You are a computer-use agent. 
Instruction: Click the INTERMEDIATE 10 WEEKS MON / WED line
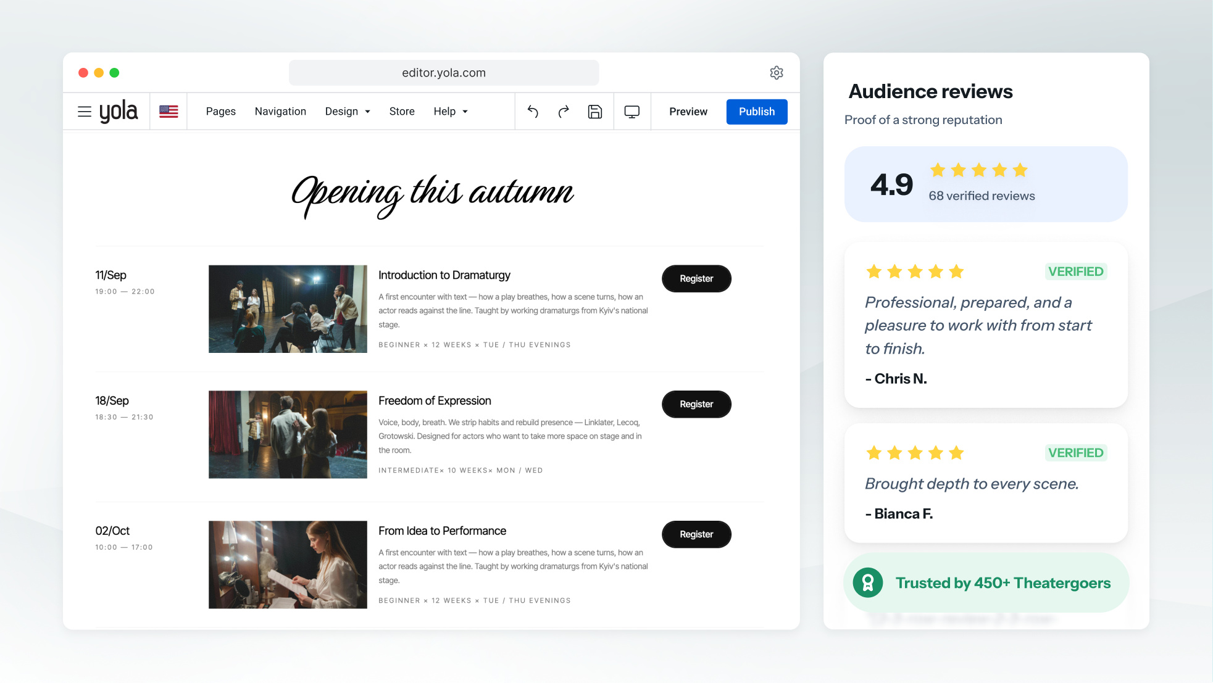tap(461, 471)
